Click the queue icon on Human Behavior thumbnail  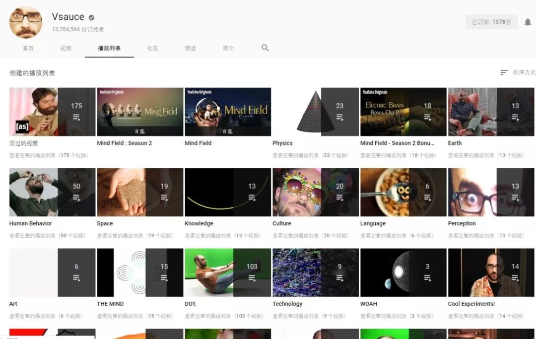(x=77, y=198)
